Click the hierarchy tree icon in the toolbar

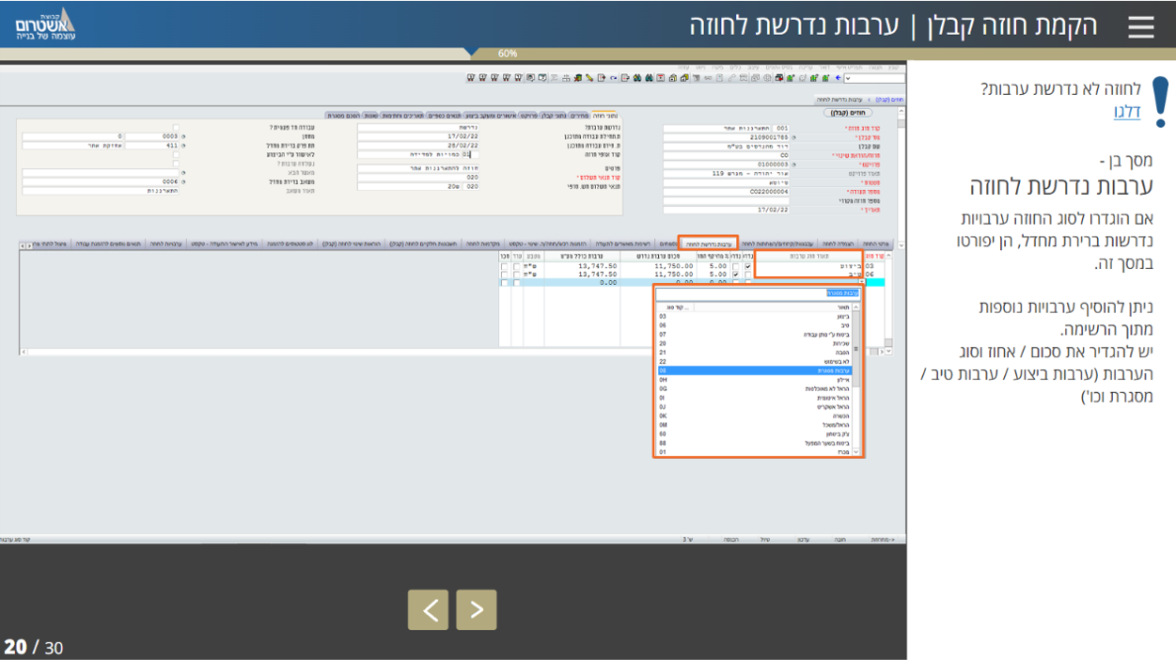(x=566, y=78)
